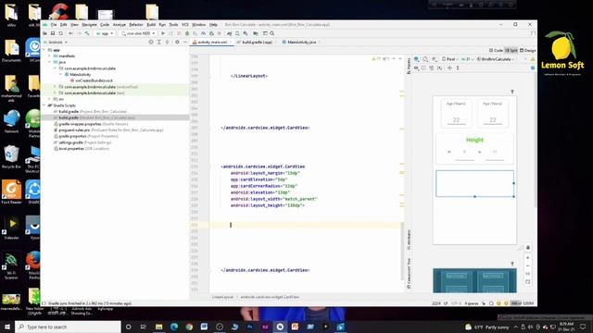The image size is (593, 333).
Task: Collapse the app module node
Action: [44, 50]
